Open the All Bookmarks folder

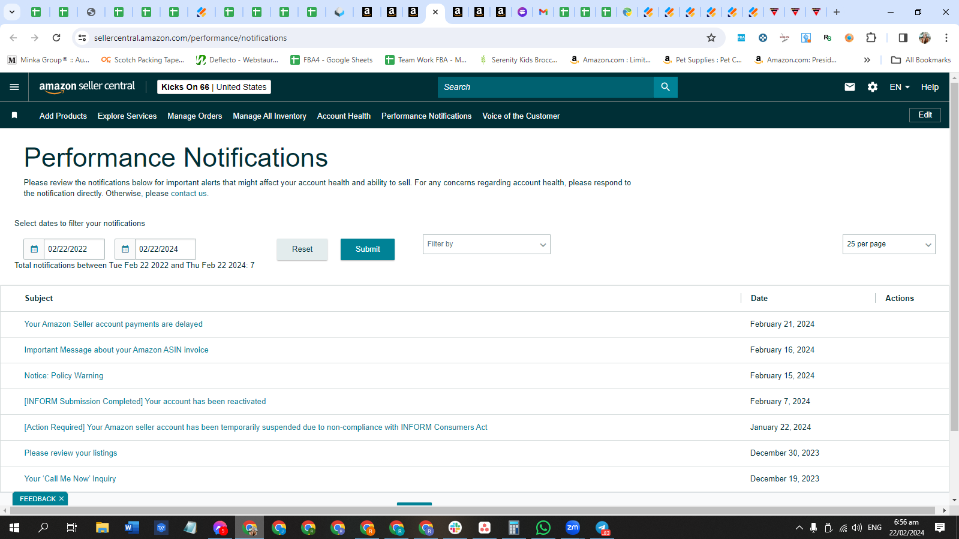coord(921,60)
